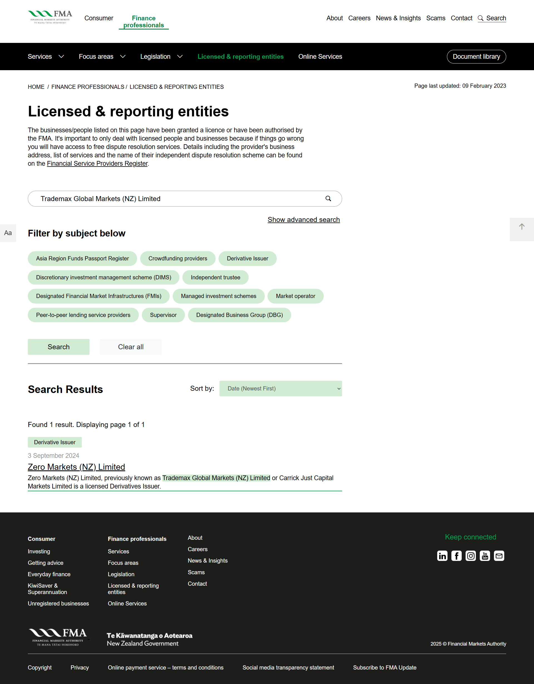
Task: Toggle the Derivative Issuer filter chip
Action: 248,258
